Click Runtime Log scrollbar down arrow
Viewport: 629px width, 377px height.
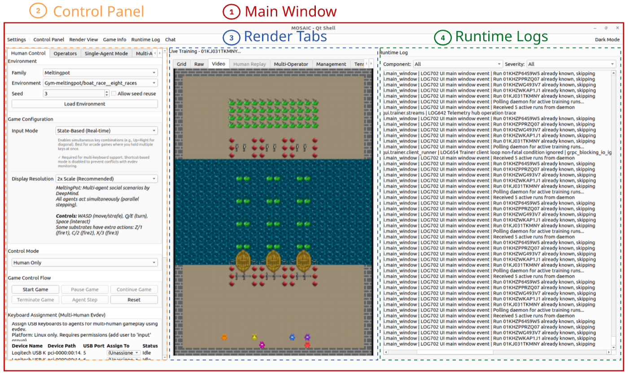click(x=614, y=347)
